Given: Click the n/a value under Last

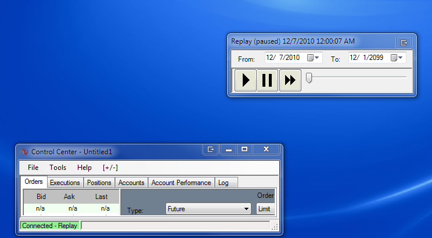Looking at the screenshot, I should (105, 208).
